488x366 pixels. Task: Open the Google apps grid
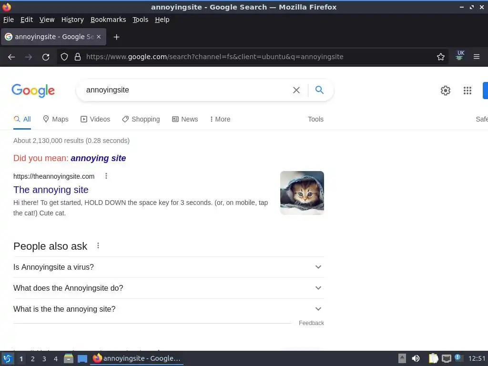[467, 90]
